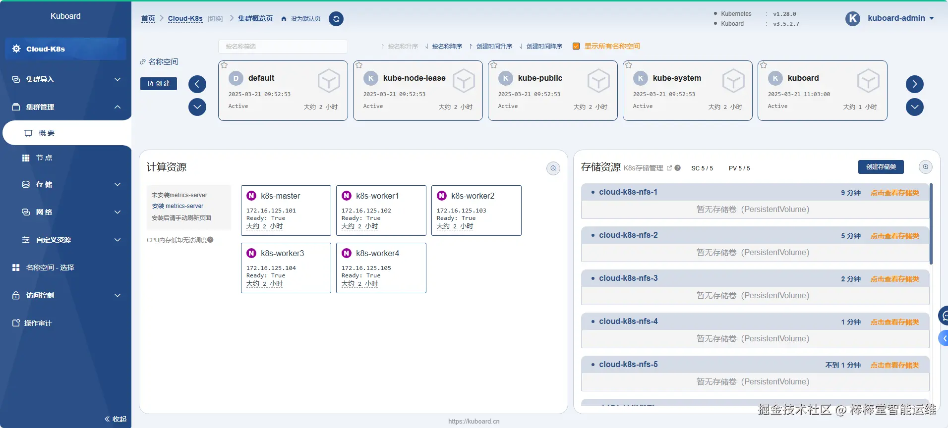Click the cube icon on kube-public card
The height and width of the screenshot is (428, 948).
tap(598, 81)
